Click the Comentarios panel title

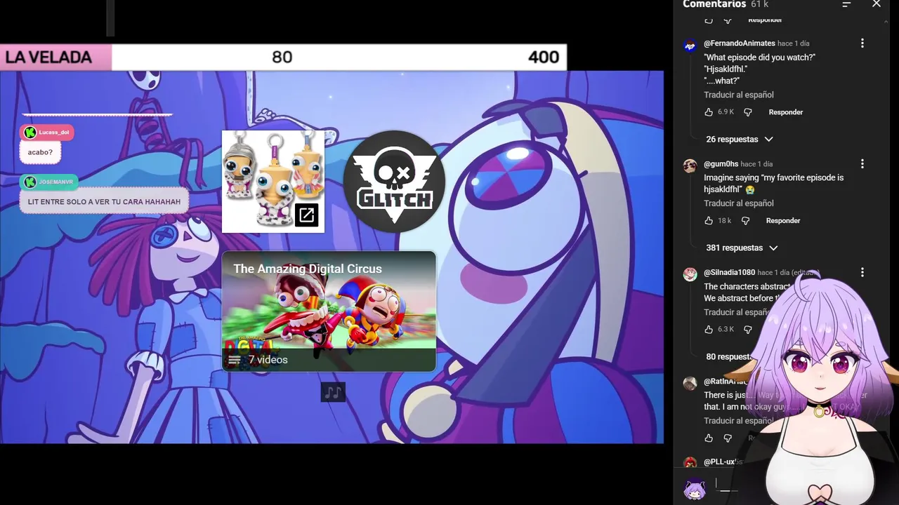[x=714, y=5]
